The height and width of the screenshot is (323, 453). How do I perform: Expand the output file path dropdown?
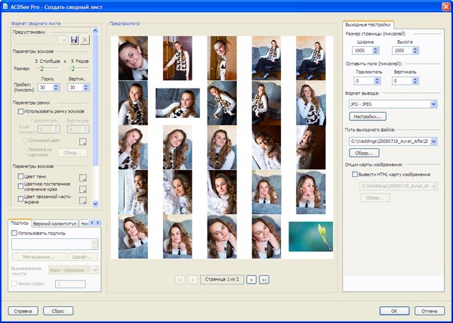[x=433, y=141]
